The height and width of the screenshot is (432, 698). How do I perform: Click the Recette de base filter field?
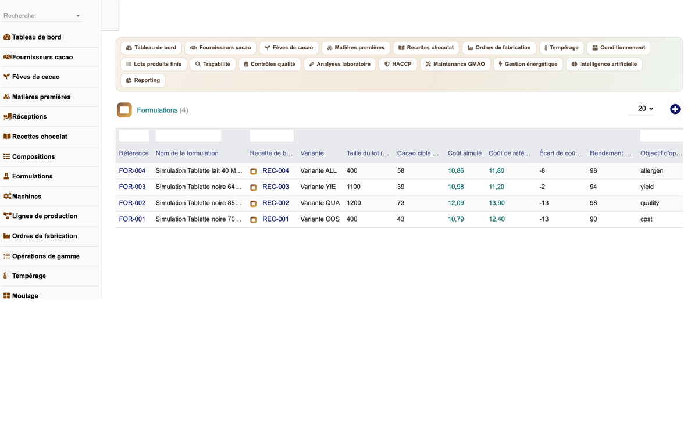coord(272,136)
